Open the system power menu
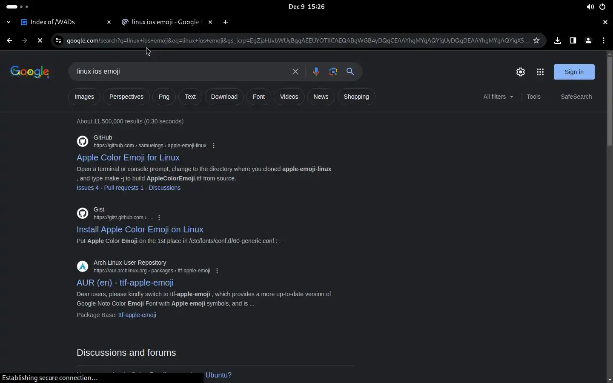 click(602, 7)
